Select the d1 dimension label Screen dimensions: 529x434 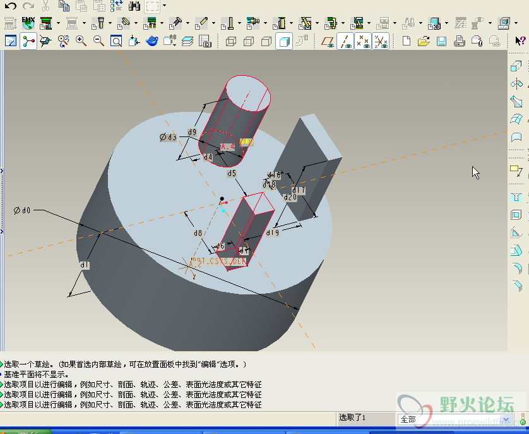pyautogui.click(x=85, y=265)
